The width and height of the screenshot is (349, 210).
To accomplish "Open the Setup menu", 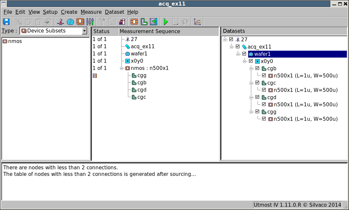I will tap(50, 12).
